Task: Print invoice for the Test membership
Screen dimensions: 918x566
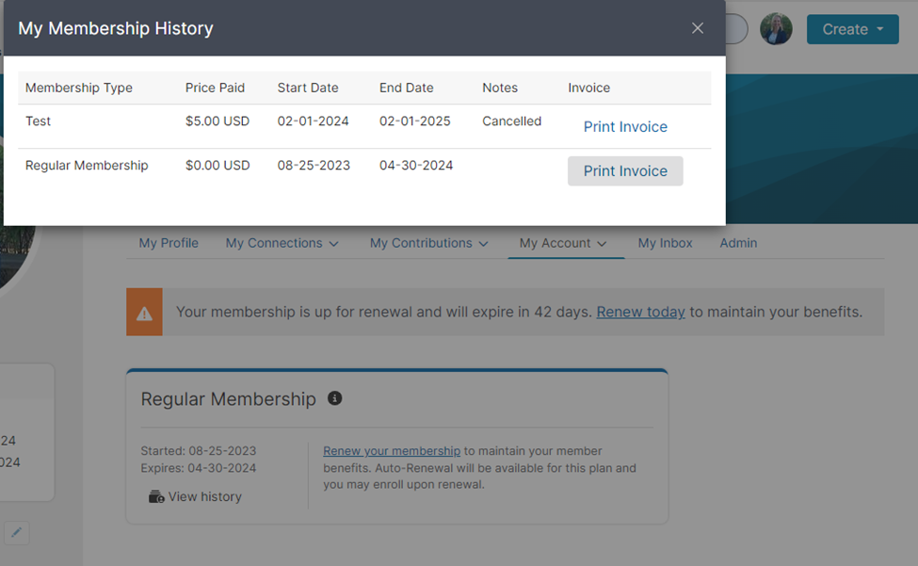Action: click(625, 127)
